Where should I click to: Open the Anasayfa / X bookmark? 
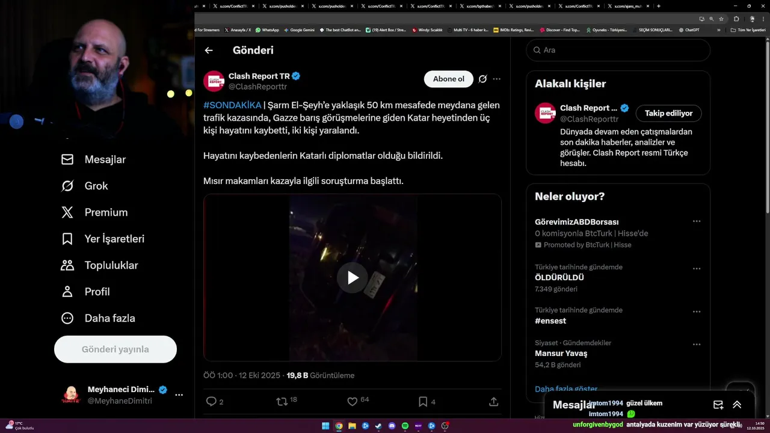[238, 29]
